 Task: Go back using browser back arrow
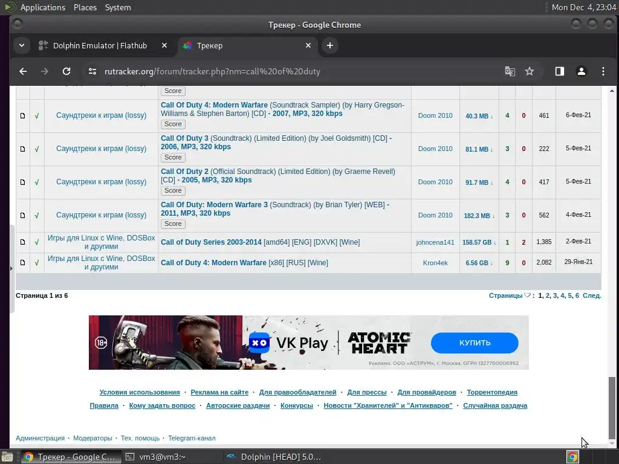coord(23,71)
